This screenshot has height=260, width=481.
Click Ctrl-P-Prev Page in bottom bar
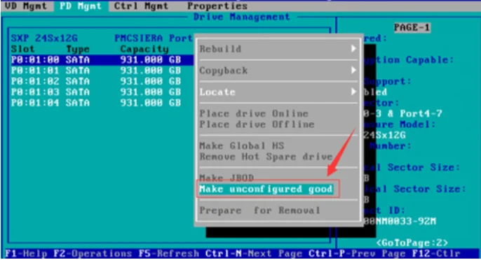(x=357, y=254)
